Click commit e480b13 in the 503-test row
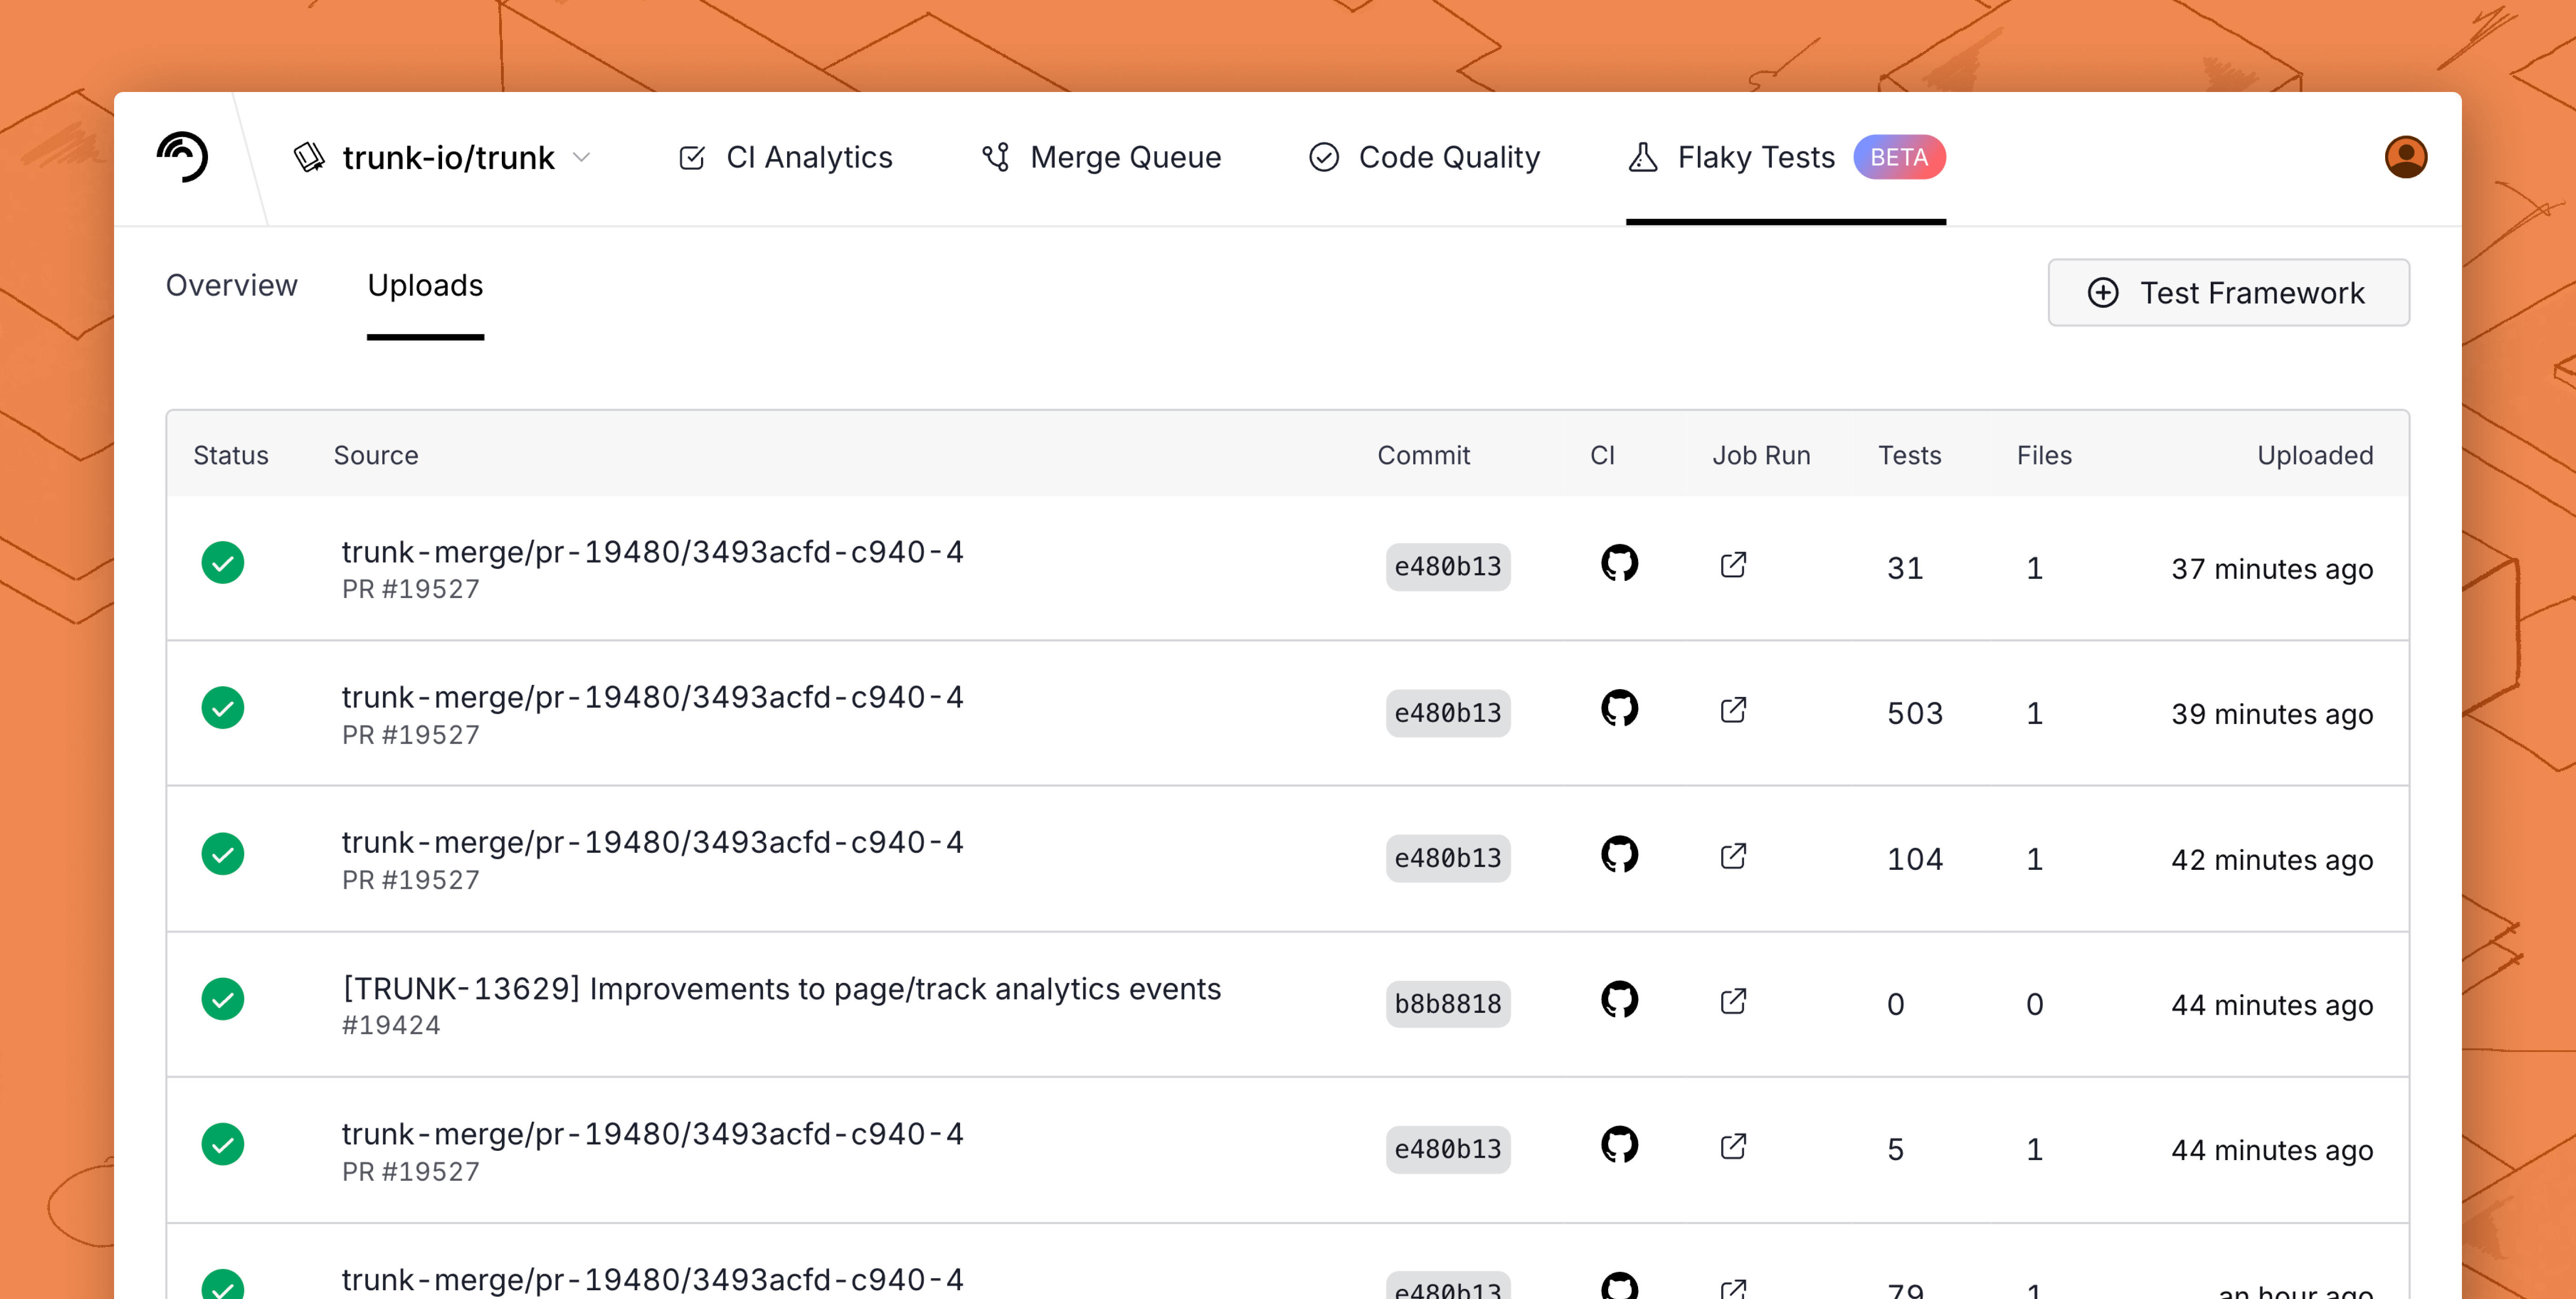 (x=1448, y=713)
